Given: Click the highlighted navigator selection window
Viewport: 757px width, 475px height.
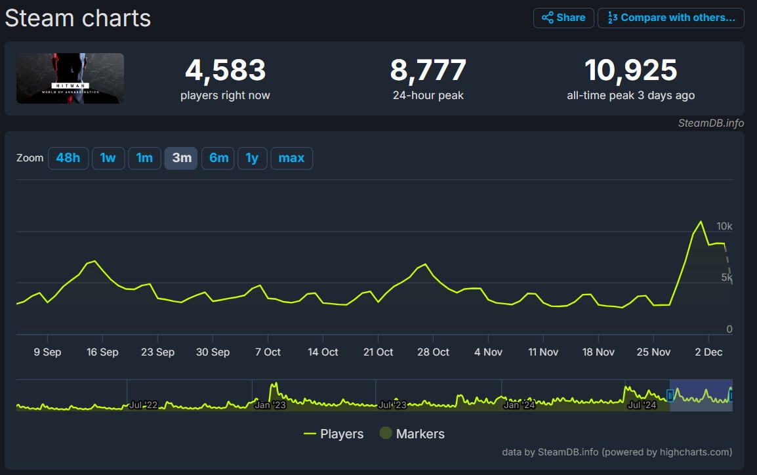Looking at the screenshot, I should [701, 395].
